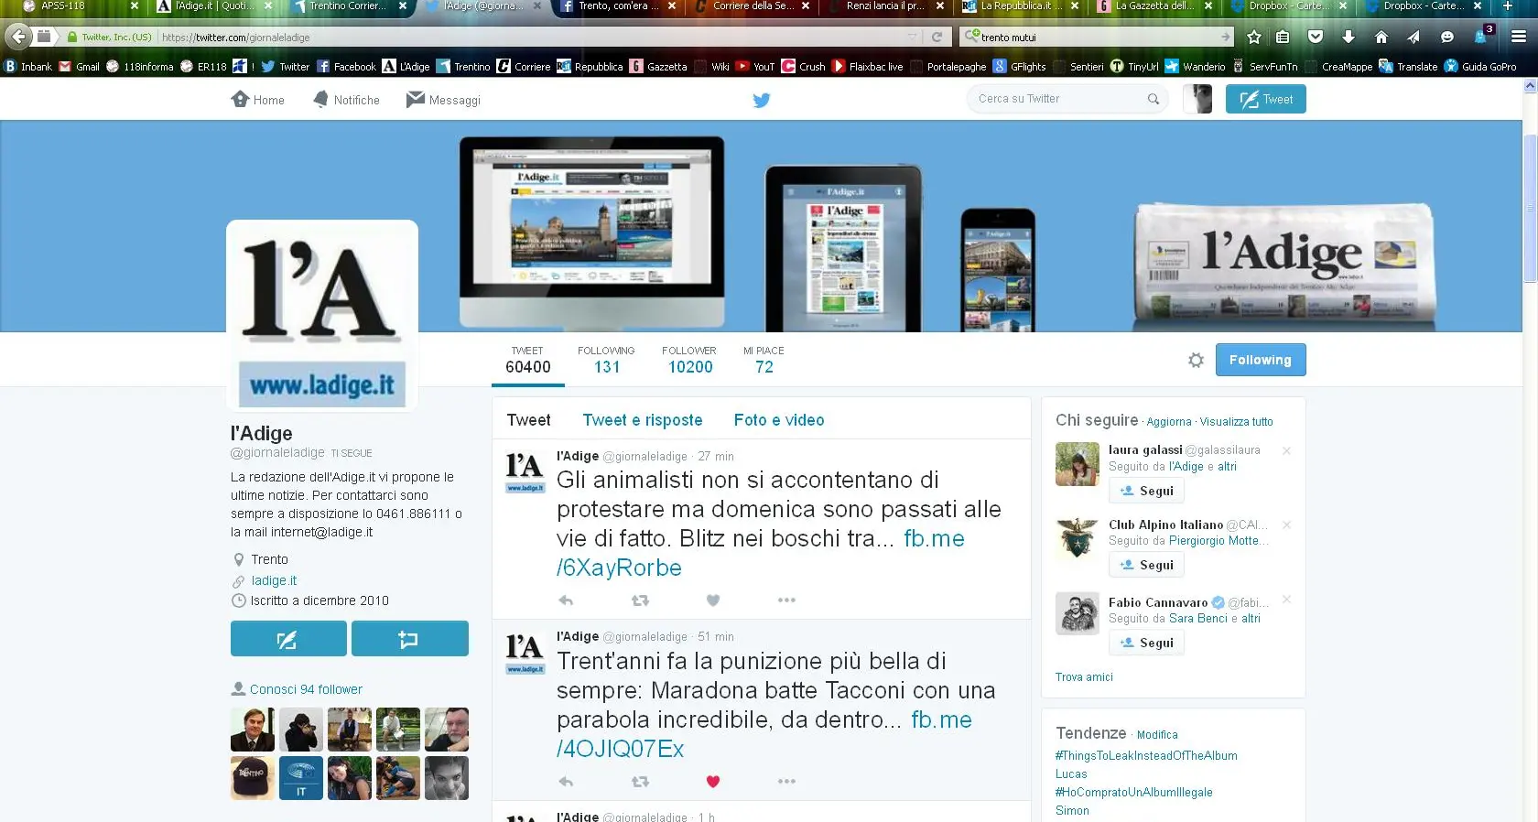Open more options on Maradona tweet
This screenshot has height=822, width=1538.
[786, 782]
